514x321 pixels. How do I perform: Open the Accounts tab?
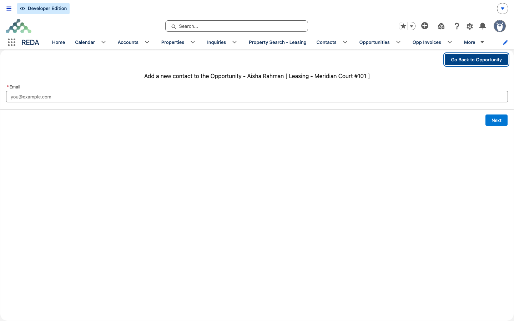click(x=128, y=42)
